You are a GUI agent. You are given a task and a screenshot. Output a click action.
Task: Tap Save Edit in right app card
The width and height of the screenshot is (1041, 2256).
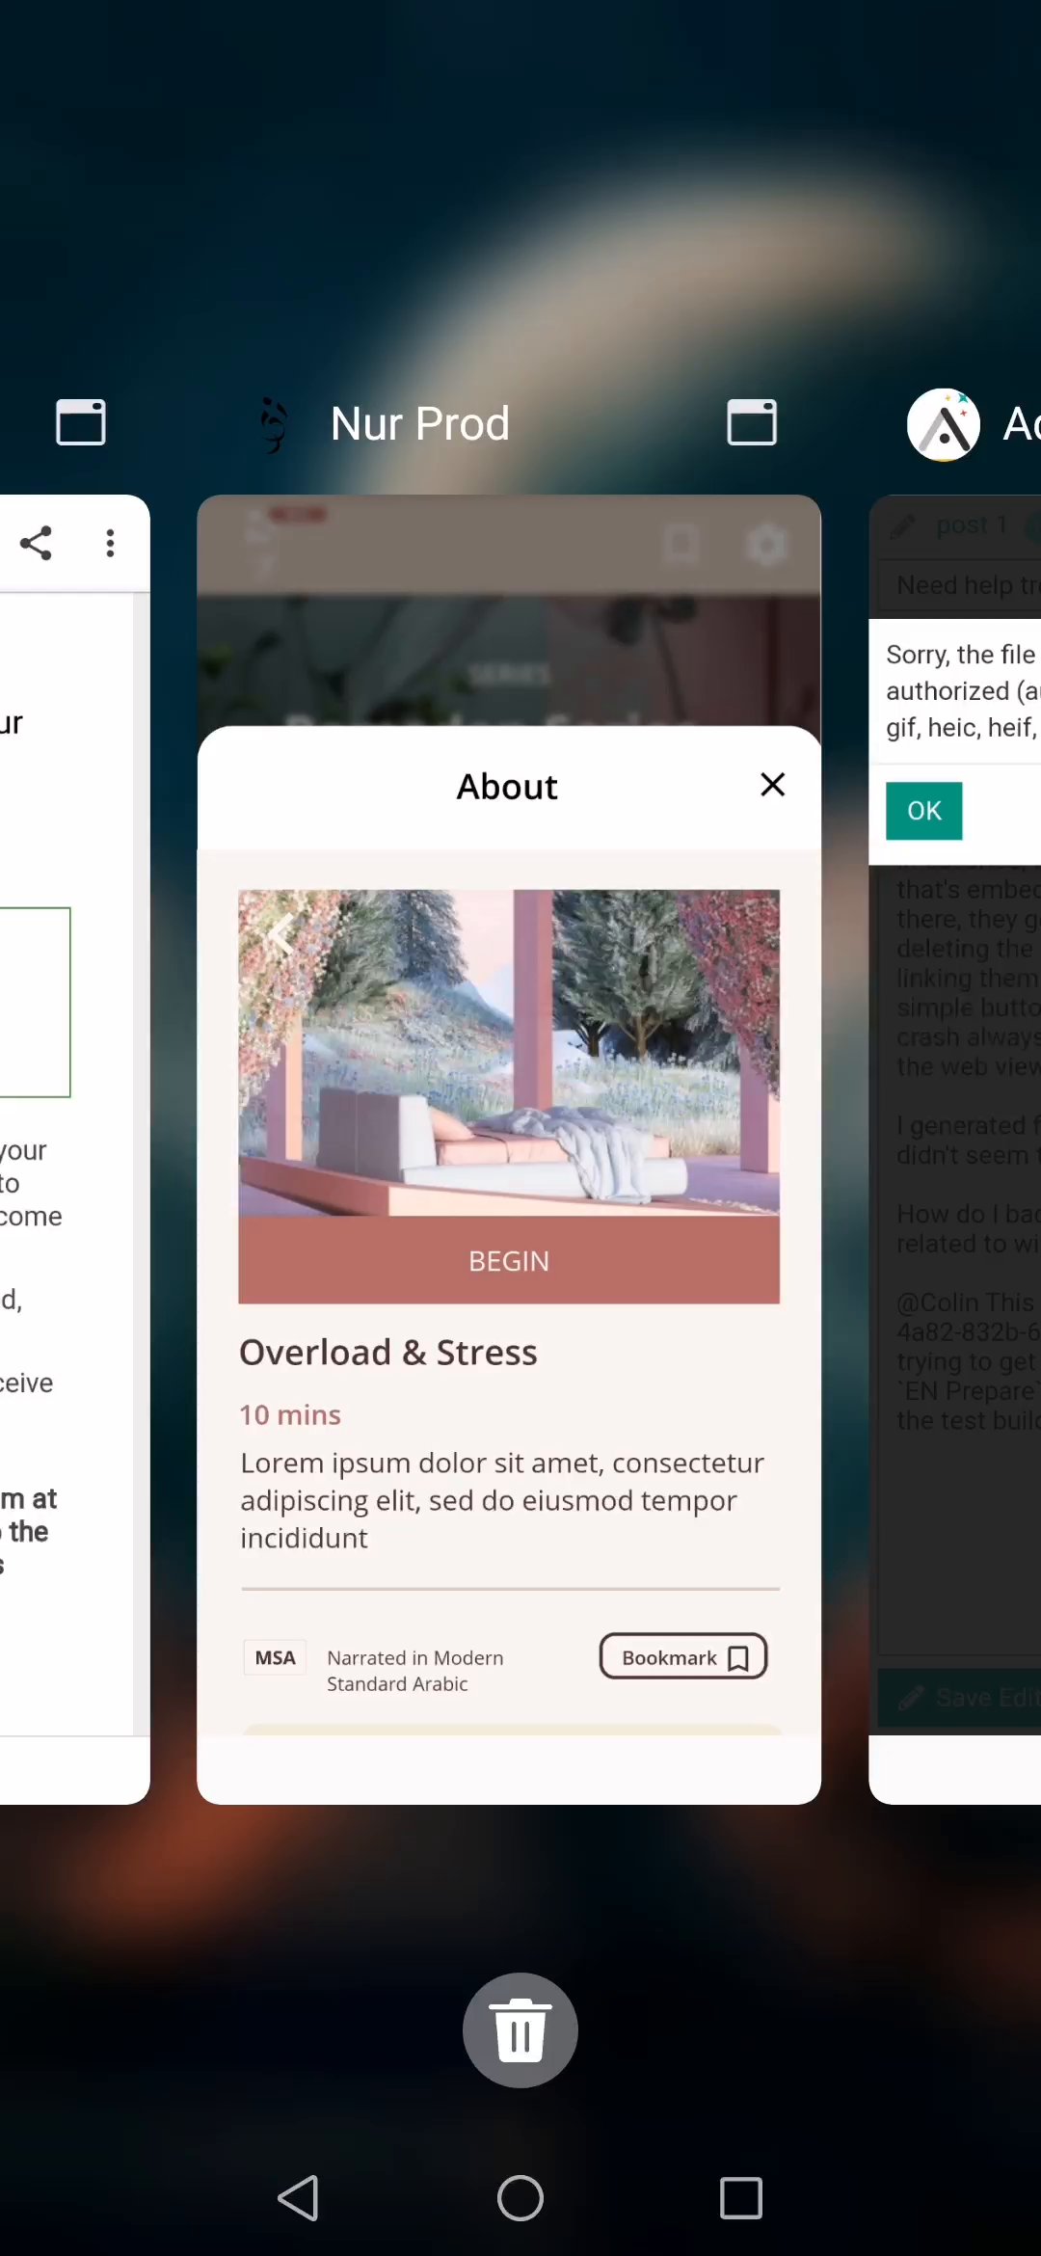[x=960, y=1698]
